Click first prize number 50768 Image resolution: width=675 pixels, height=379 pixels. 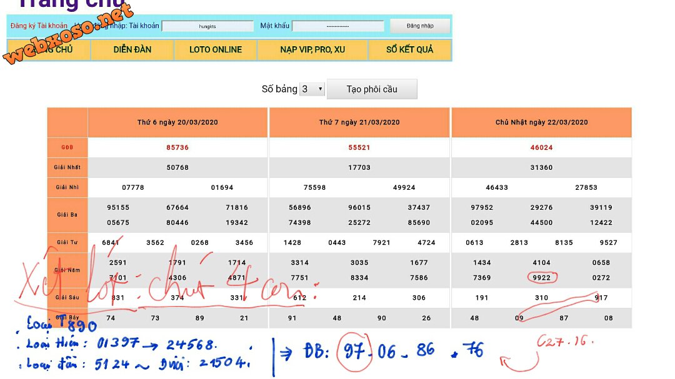(x=177, y=167)
